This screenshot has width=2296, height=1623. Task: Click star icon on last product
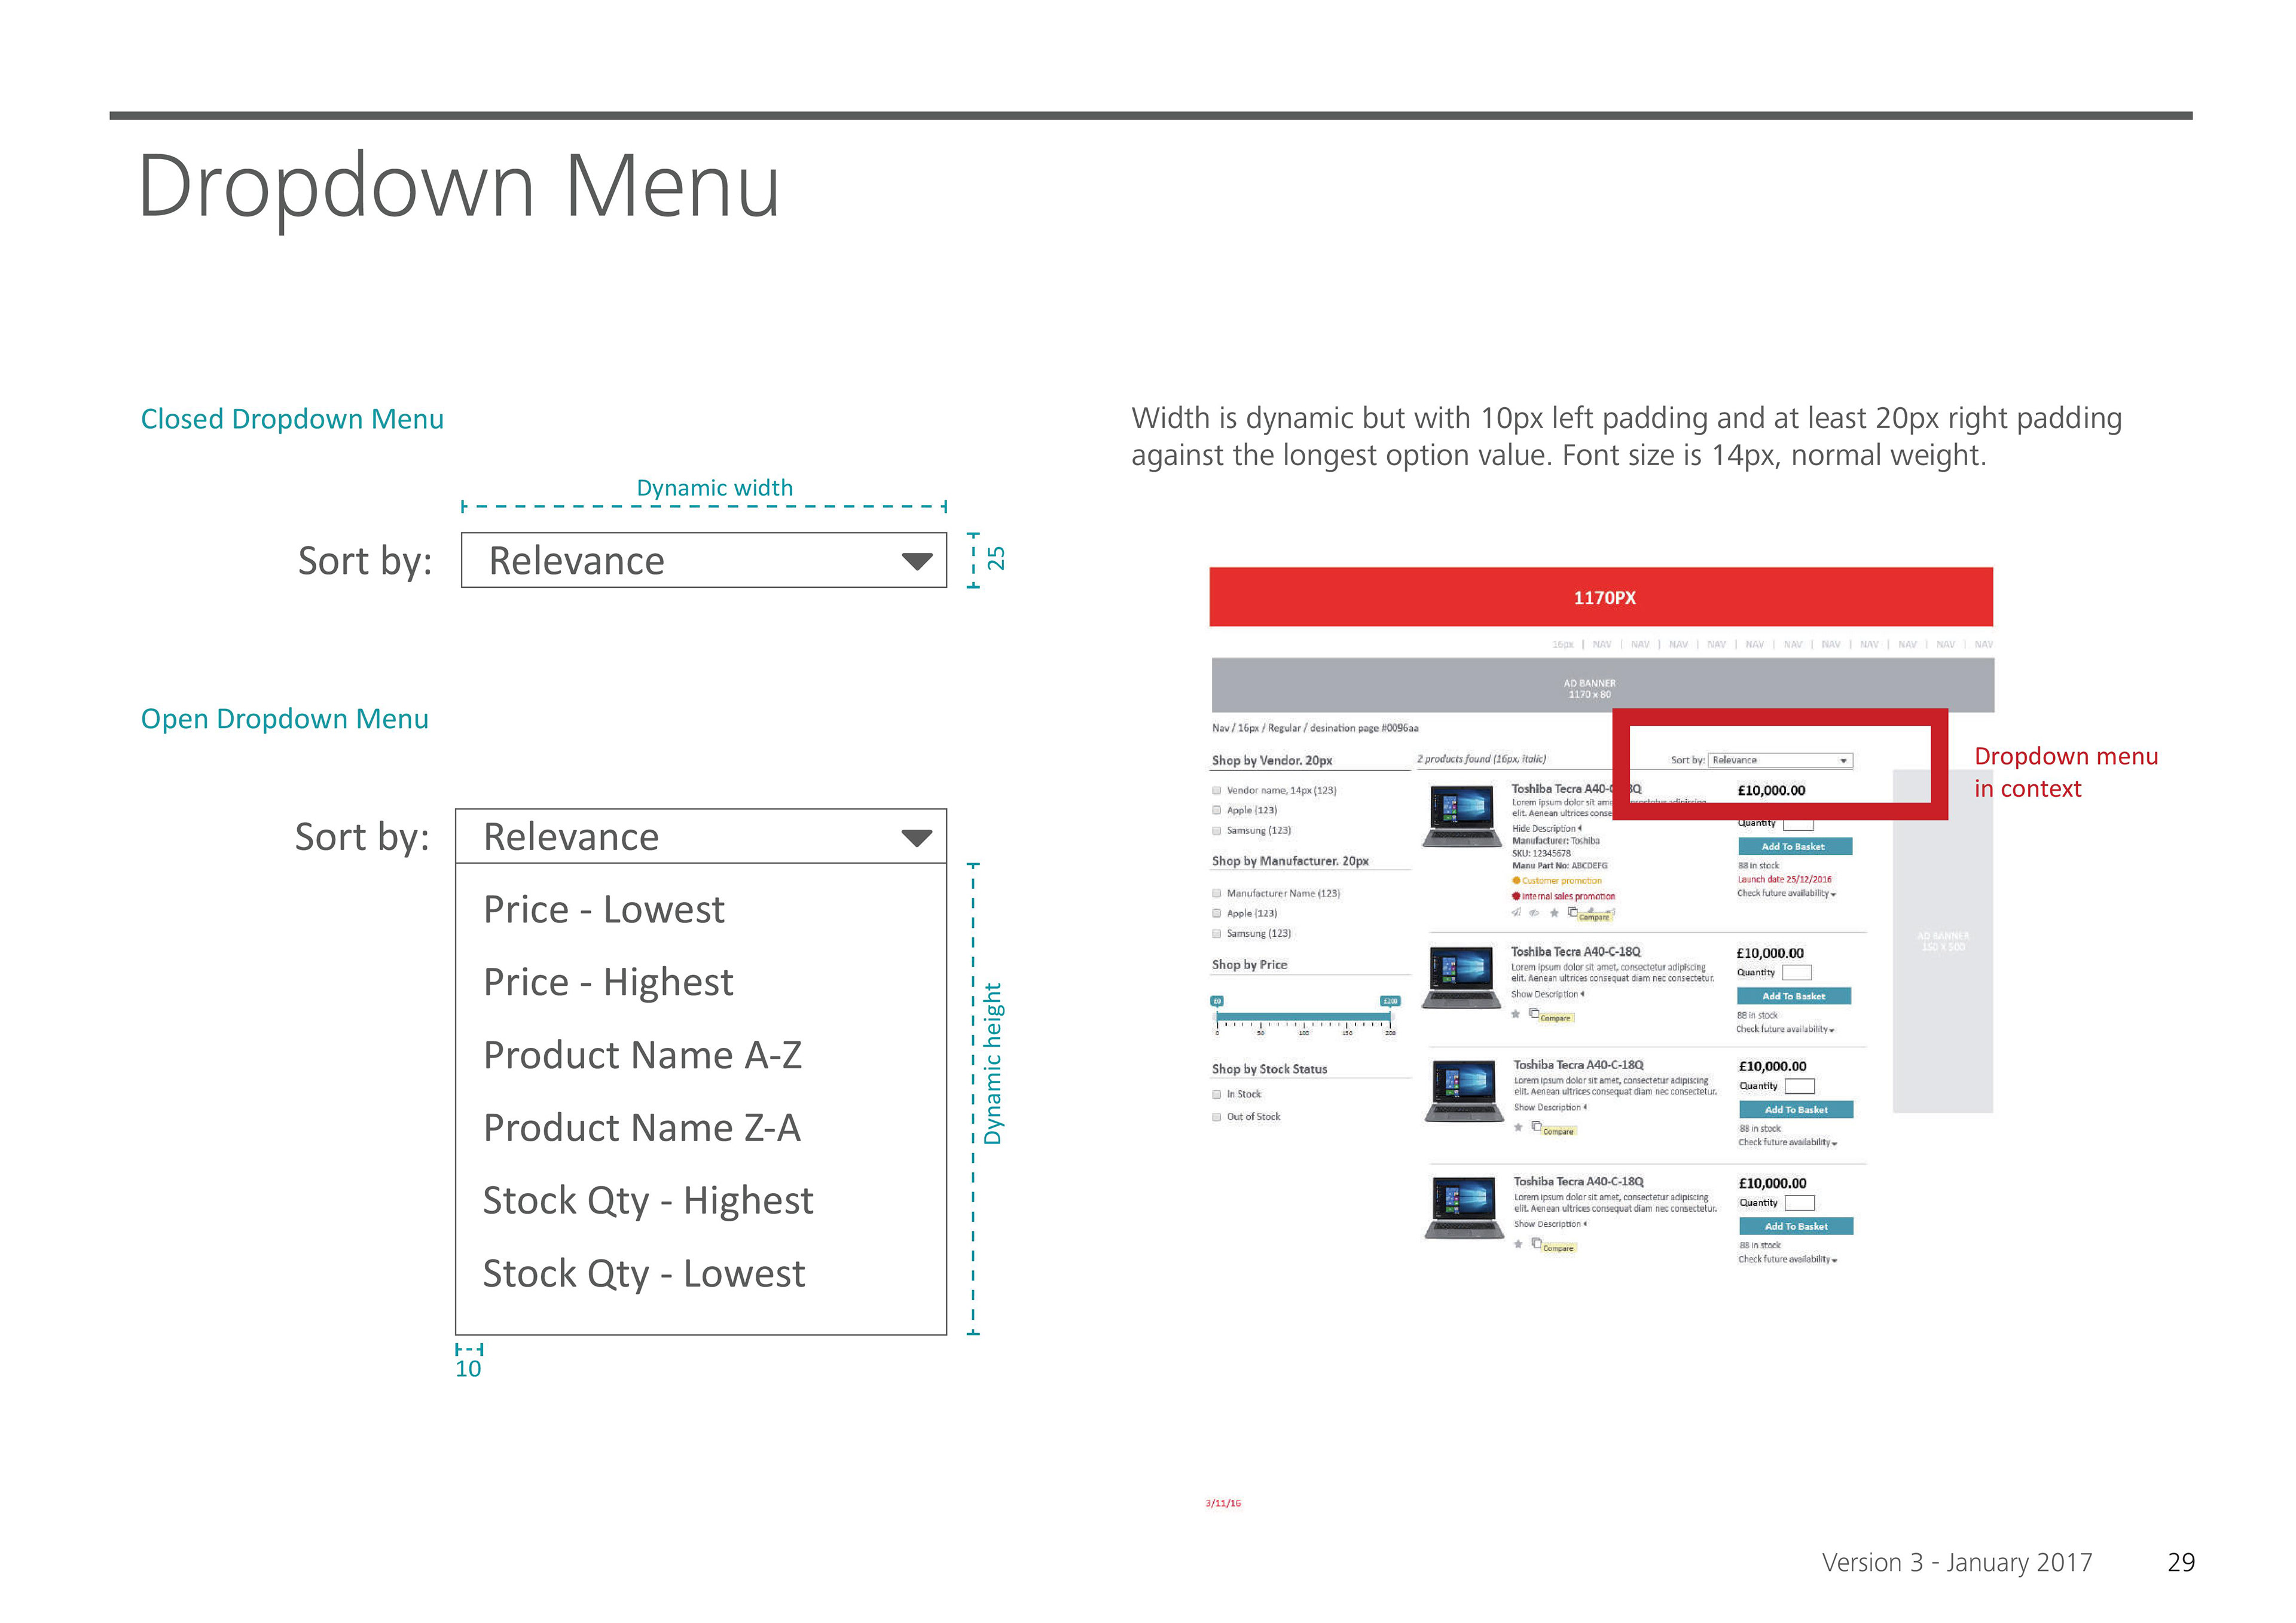pos(1518,1244)
